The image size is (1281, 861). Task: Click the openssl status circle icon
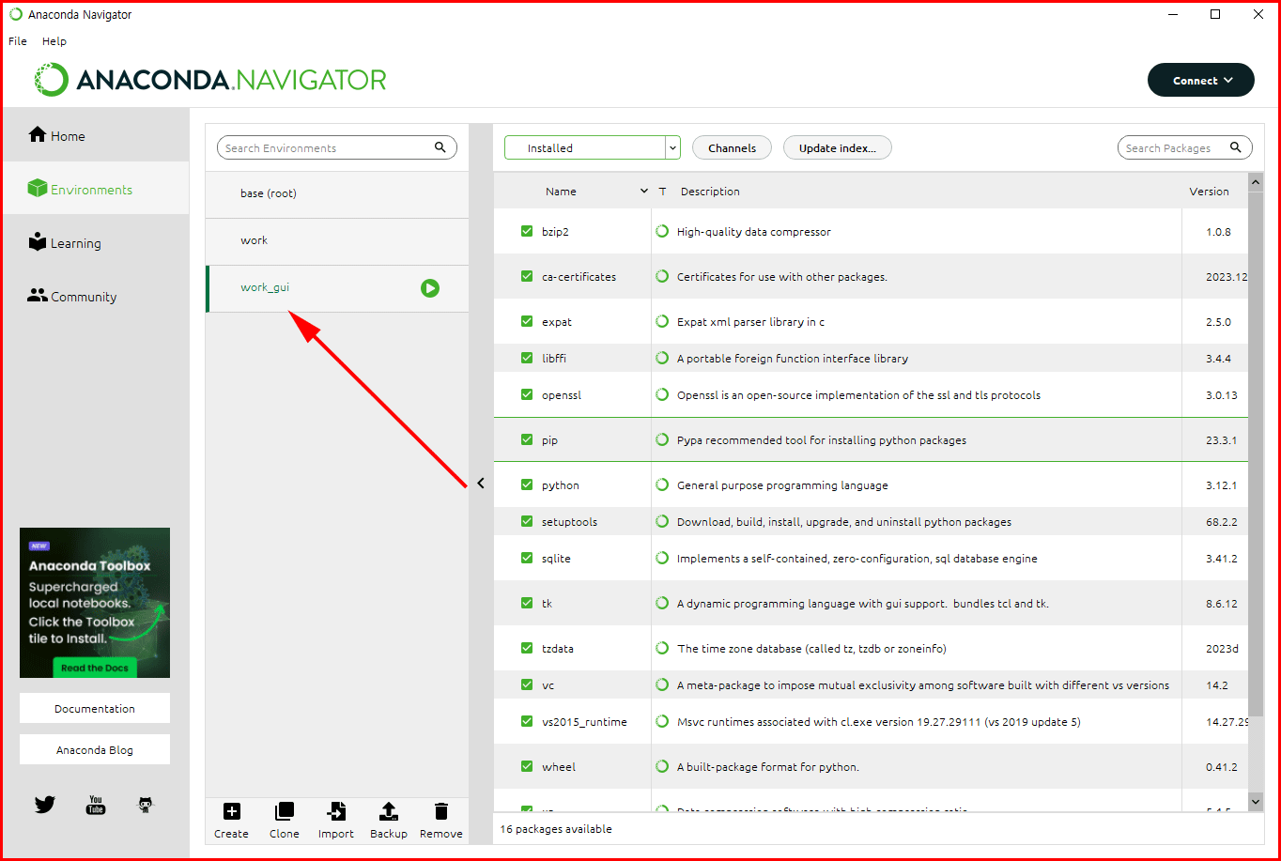(x=663, y=395)
